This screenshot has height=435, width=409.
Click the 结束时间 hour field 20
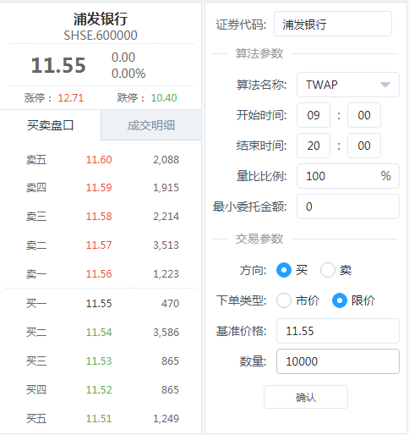click(314, 146)
